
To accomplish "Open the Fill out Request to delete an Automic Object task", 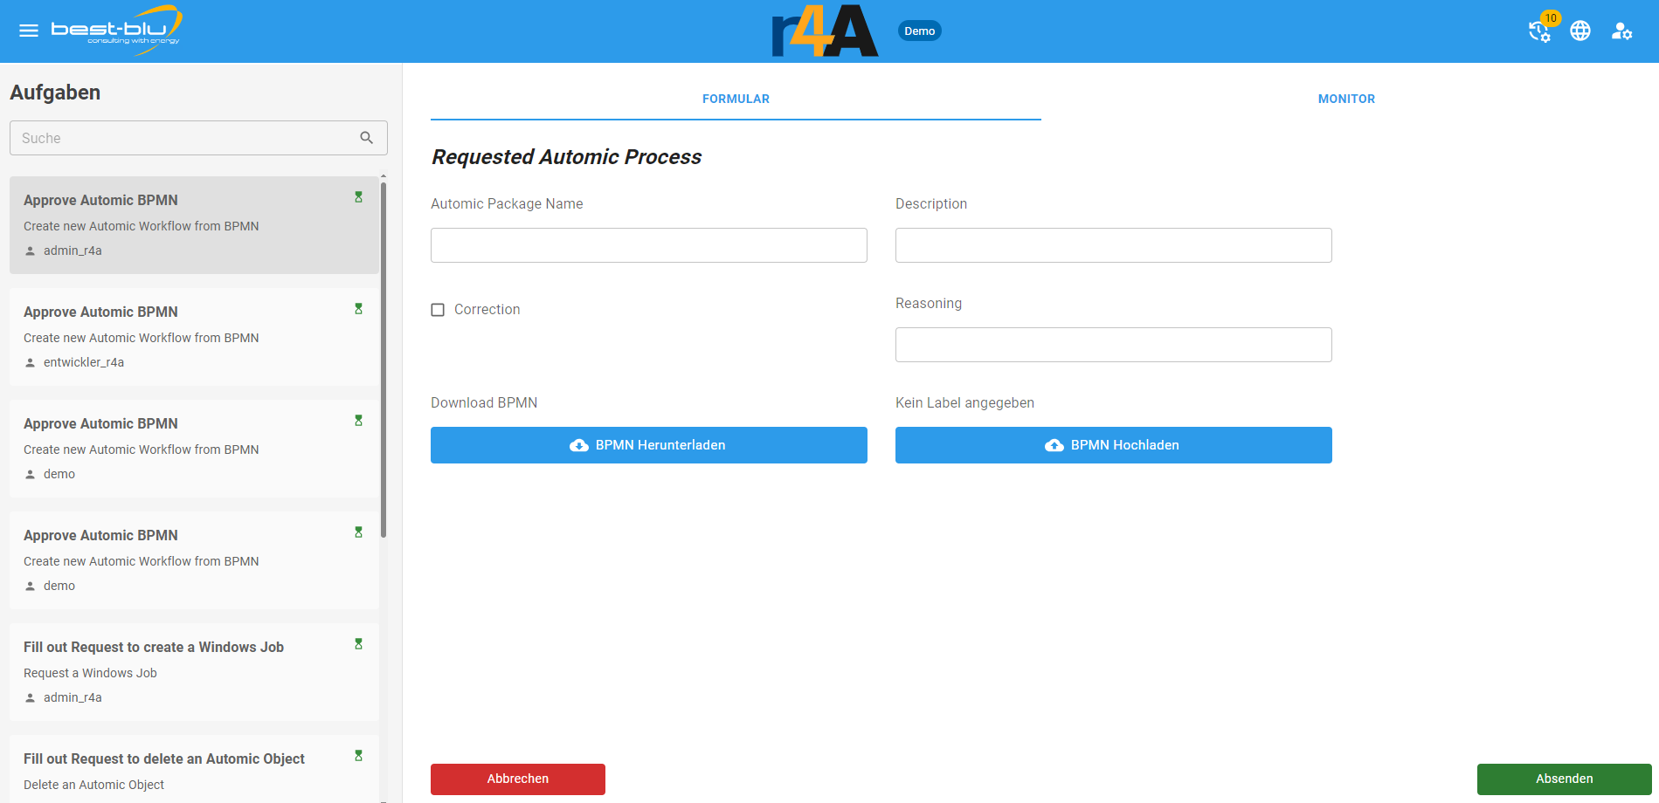I will (x=164, y=759).
